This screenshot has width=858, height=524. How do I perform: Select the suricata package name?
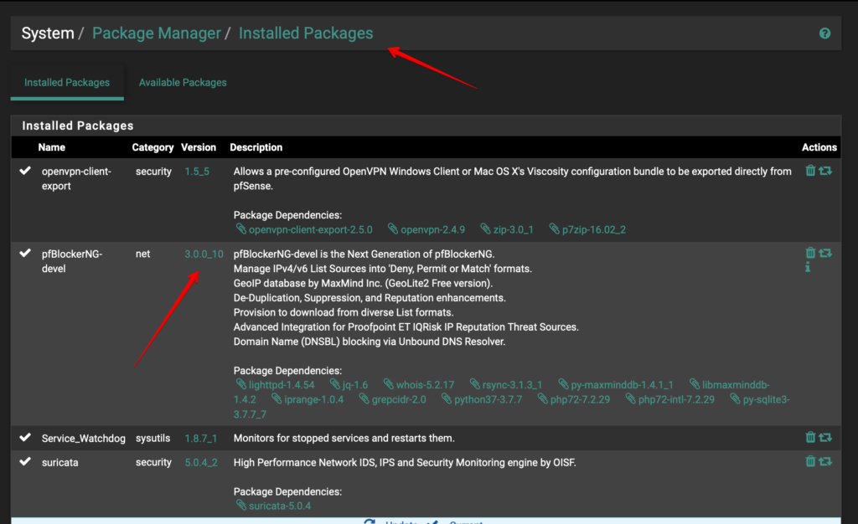click(60, 462)
